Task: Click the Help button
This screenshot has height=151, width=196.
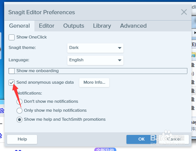Action: pos(22,139)
